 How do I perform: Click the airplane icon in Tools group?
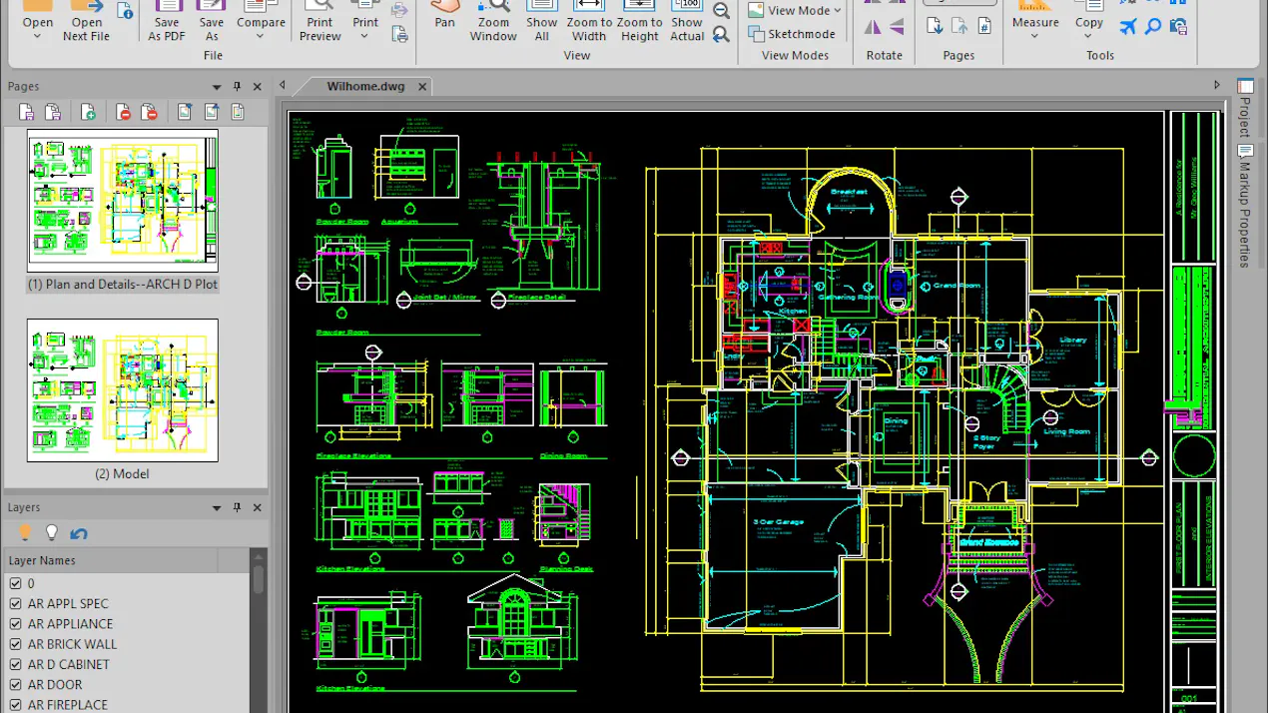1128,27
